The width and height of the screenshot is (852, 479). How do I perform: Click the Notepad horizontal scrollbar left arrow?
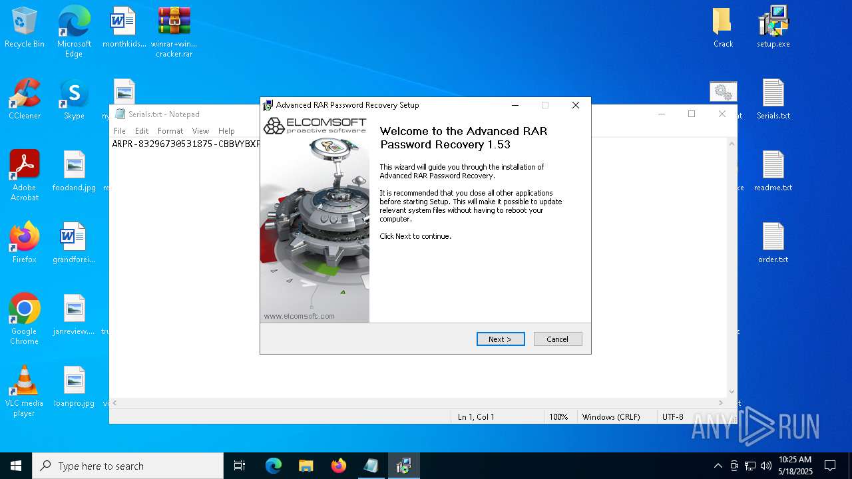[114, 403]
